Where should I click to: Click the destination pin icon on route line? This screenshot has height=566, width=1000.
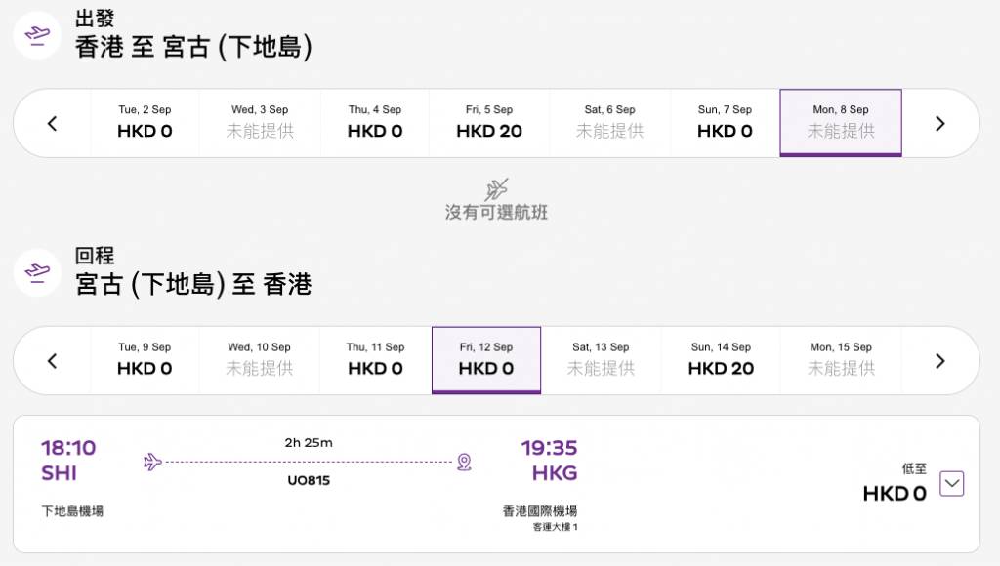pyautogui.click(x=464, y=462)
